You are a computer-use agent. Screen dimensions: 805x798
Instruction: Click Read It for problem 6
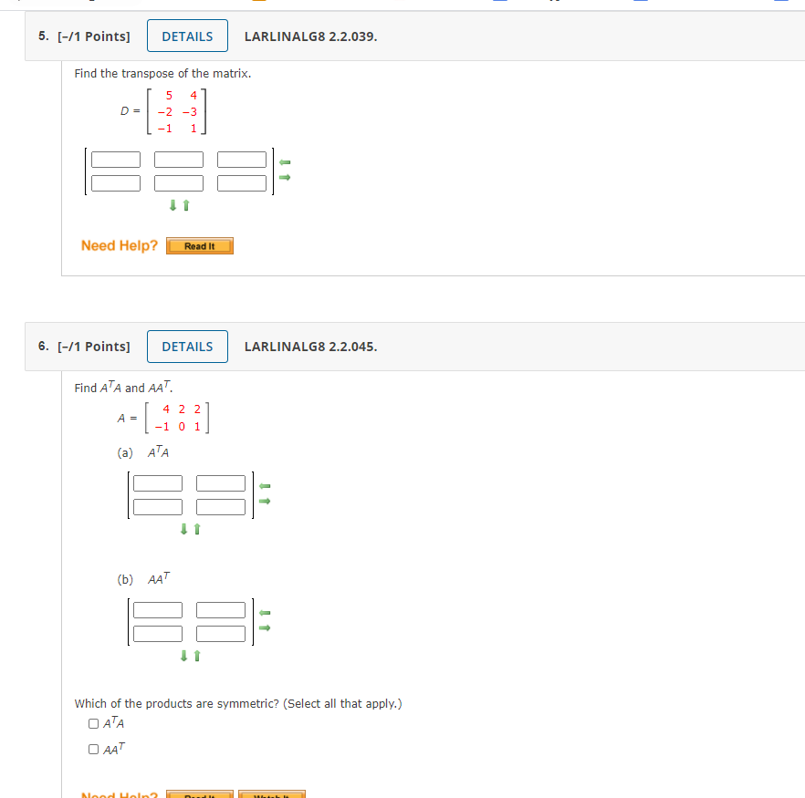coord(202,793)
